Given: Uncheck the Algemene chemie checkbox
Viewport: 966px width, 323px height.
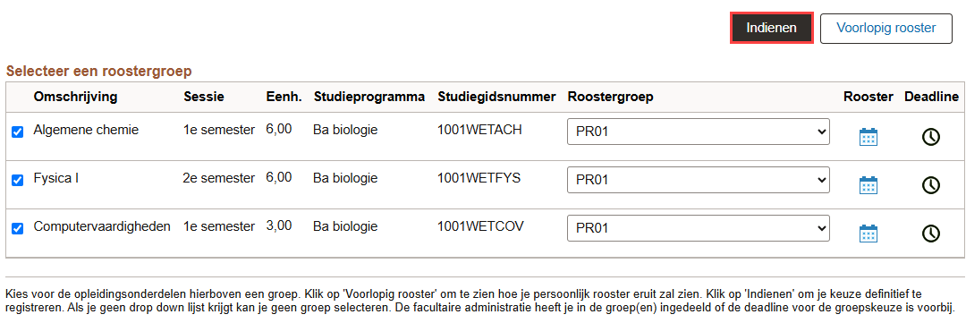Looking at the screenshot, I should pos(18,132).
